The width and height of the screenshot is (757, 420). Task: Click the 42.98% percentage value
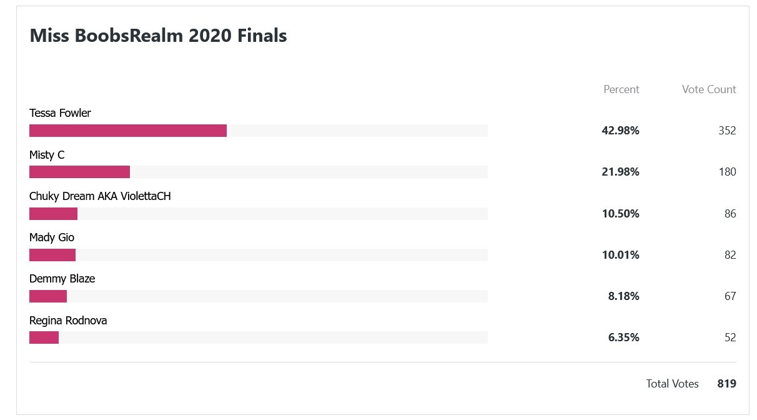620,131
